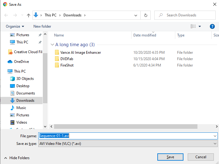This screenshot has width=219, height=164.
Task: Open 3D Objects in the sidebar
Action: [25, 79]
